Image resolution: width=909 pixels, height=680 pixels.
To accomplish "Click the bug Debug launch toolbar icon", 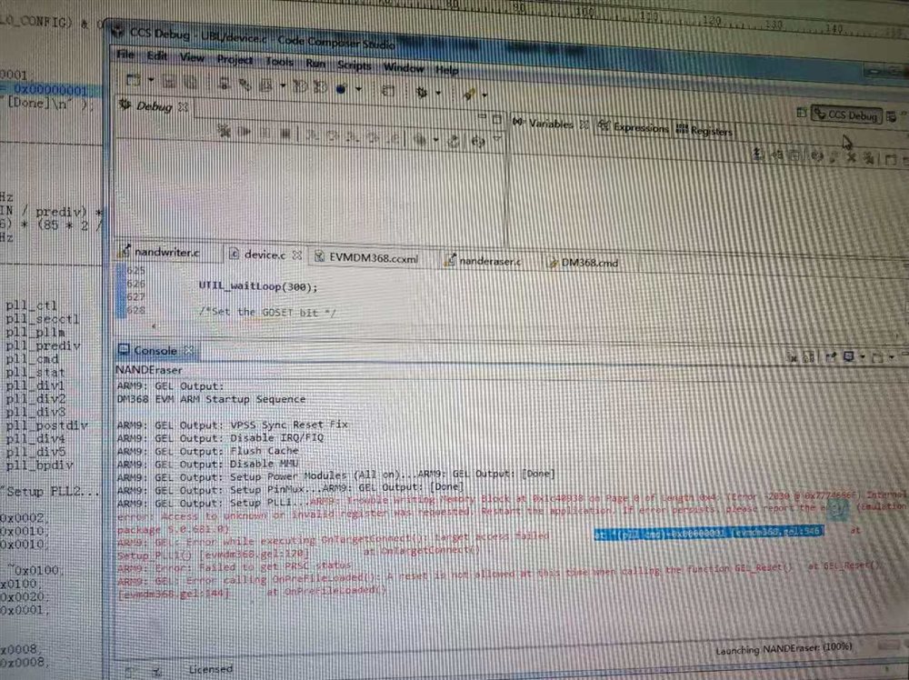I will (422, 92).
